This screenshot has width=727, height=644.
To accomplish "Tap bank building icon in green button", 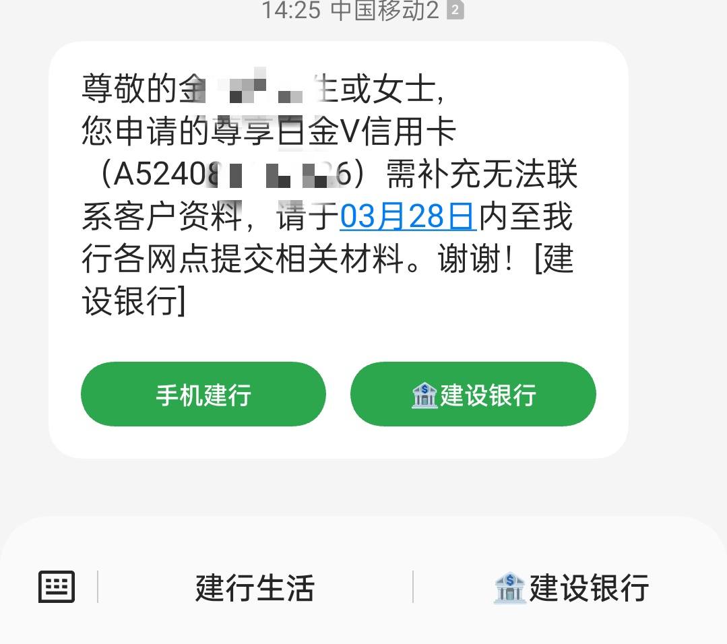I will tap(424, 395).
